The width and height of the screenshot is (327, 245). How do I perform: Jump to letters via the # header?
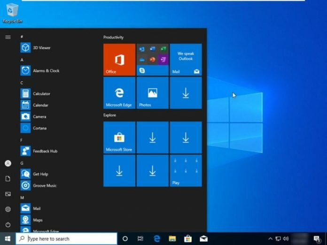coord(22,37)
